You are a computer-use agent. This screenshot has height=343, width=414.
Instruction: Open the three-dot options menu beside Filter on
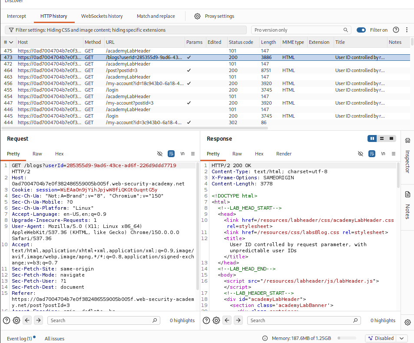pyautogui.click(x=407, y=30)
